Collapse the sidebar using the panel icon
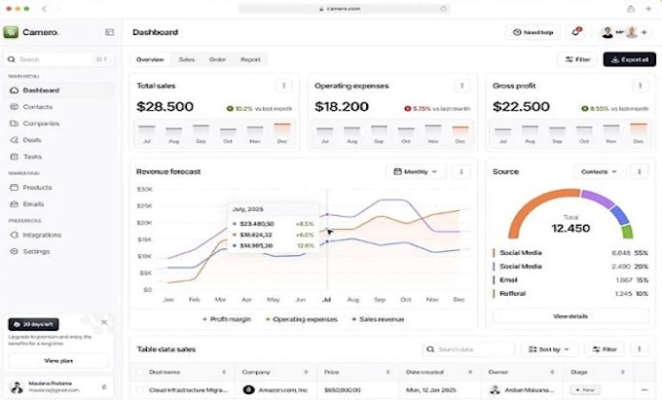662x400 pixels. click(x=109, y=32)
